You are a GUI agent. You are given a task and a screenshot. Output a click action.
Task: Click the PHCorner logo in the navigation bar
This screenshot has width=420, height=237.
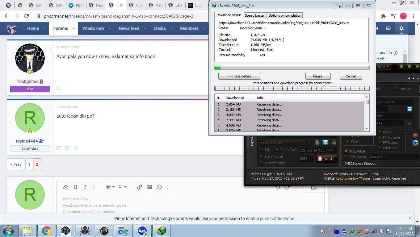tap(12, 28)
